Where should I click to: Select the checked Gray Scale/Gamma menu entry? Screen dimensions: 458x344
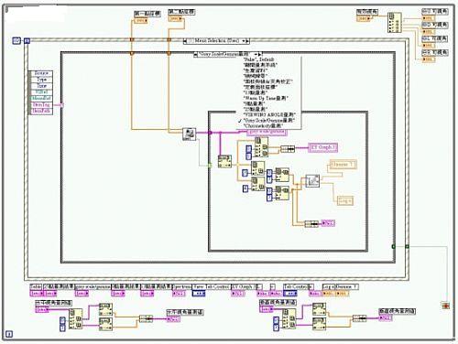268,121
